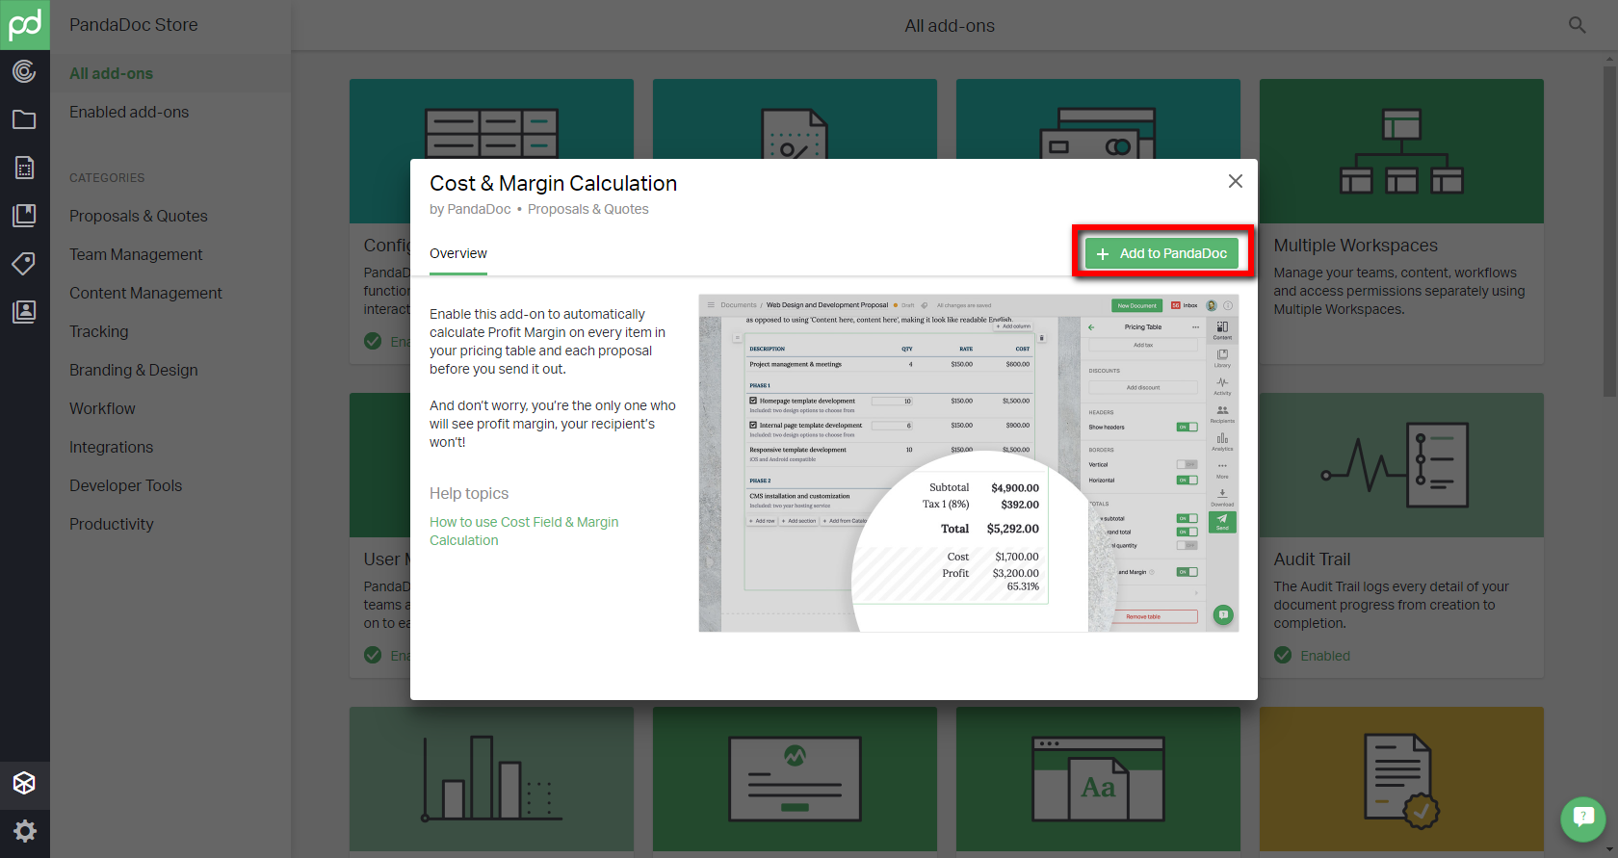Click the green check icon beside Audit Trail Enabled

1283,655
